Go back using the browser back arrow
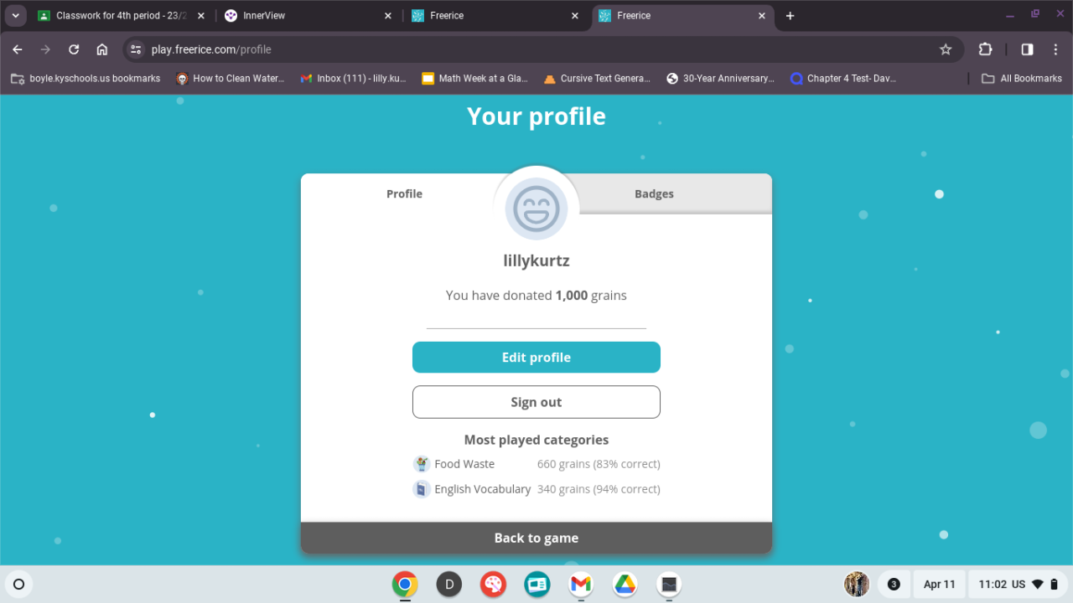Screen dimensions: 1073x603 click(18, 49)
